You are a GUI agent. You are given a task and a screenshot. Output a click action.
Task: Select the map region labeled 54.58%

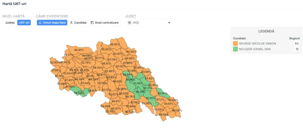tap(102, 83)
